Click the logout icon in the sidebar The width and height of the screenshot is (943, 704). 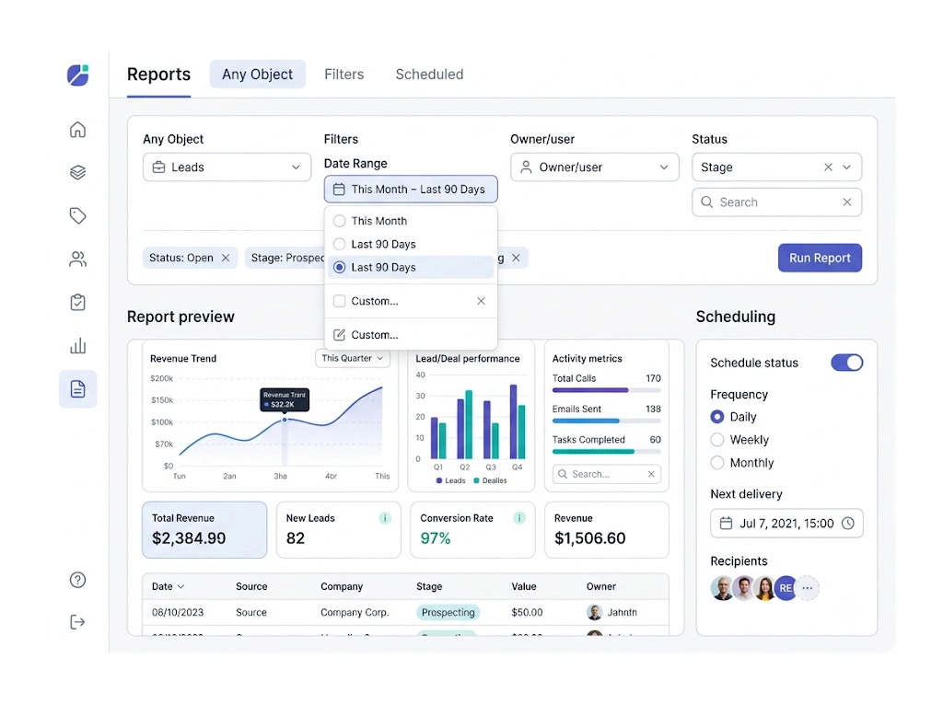[x=77, y=621]
